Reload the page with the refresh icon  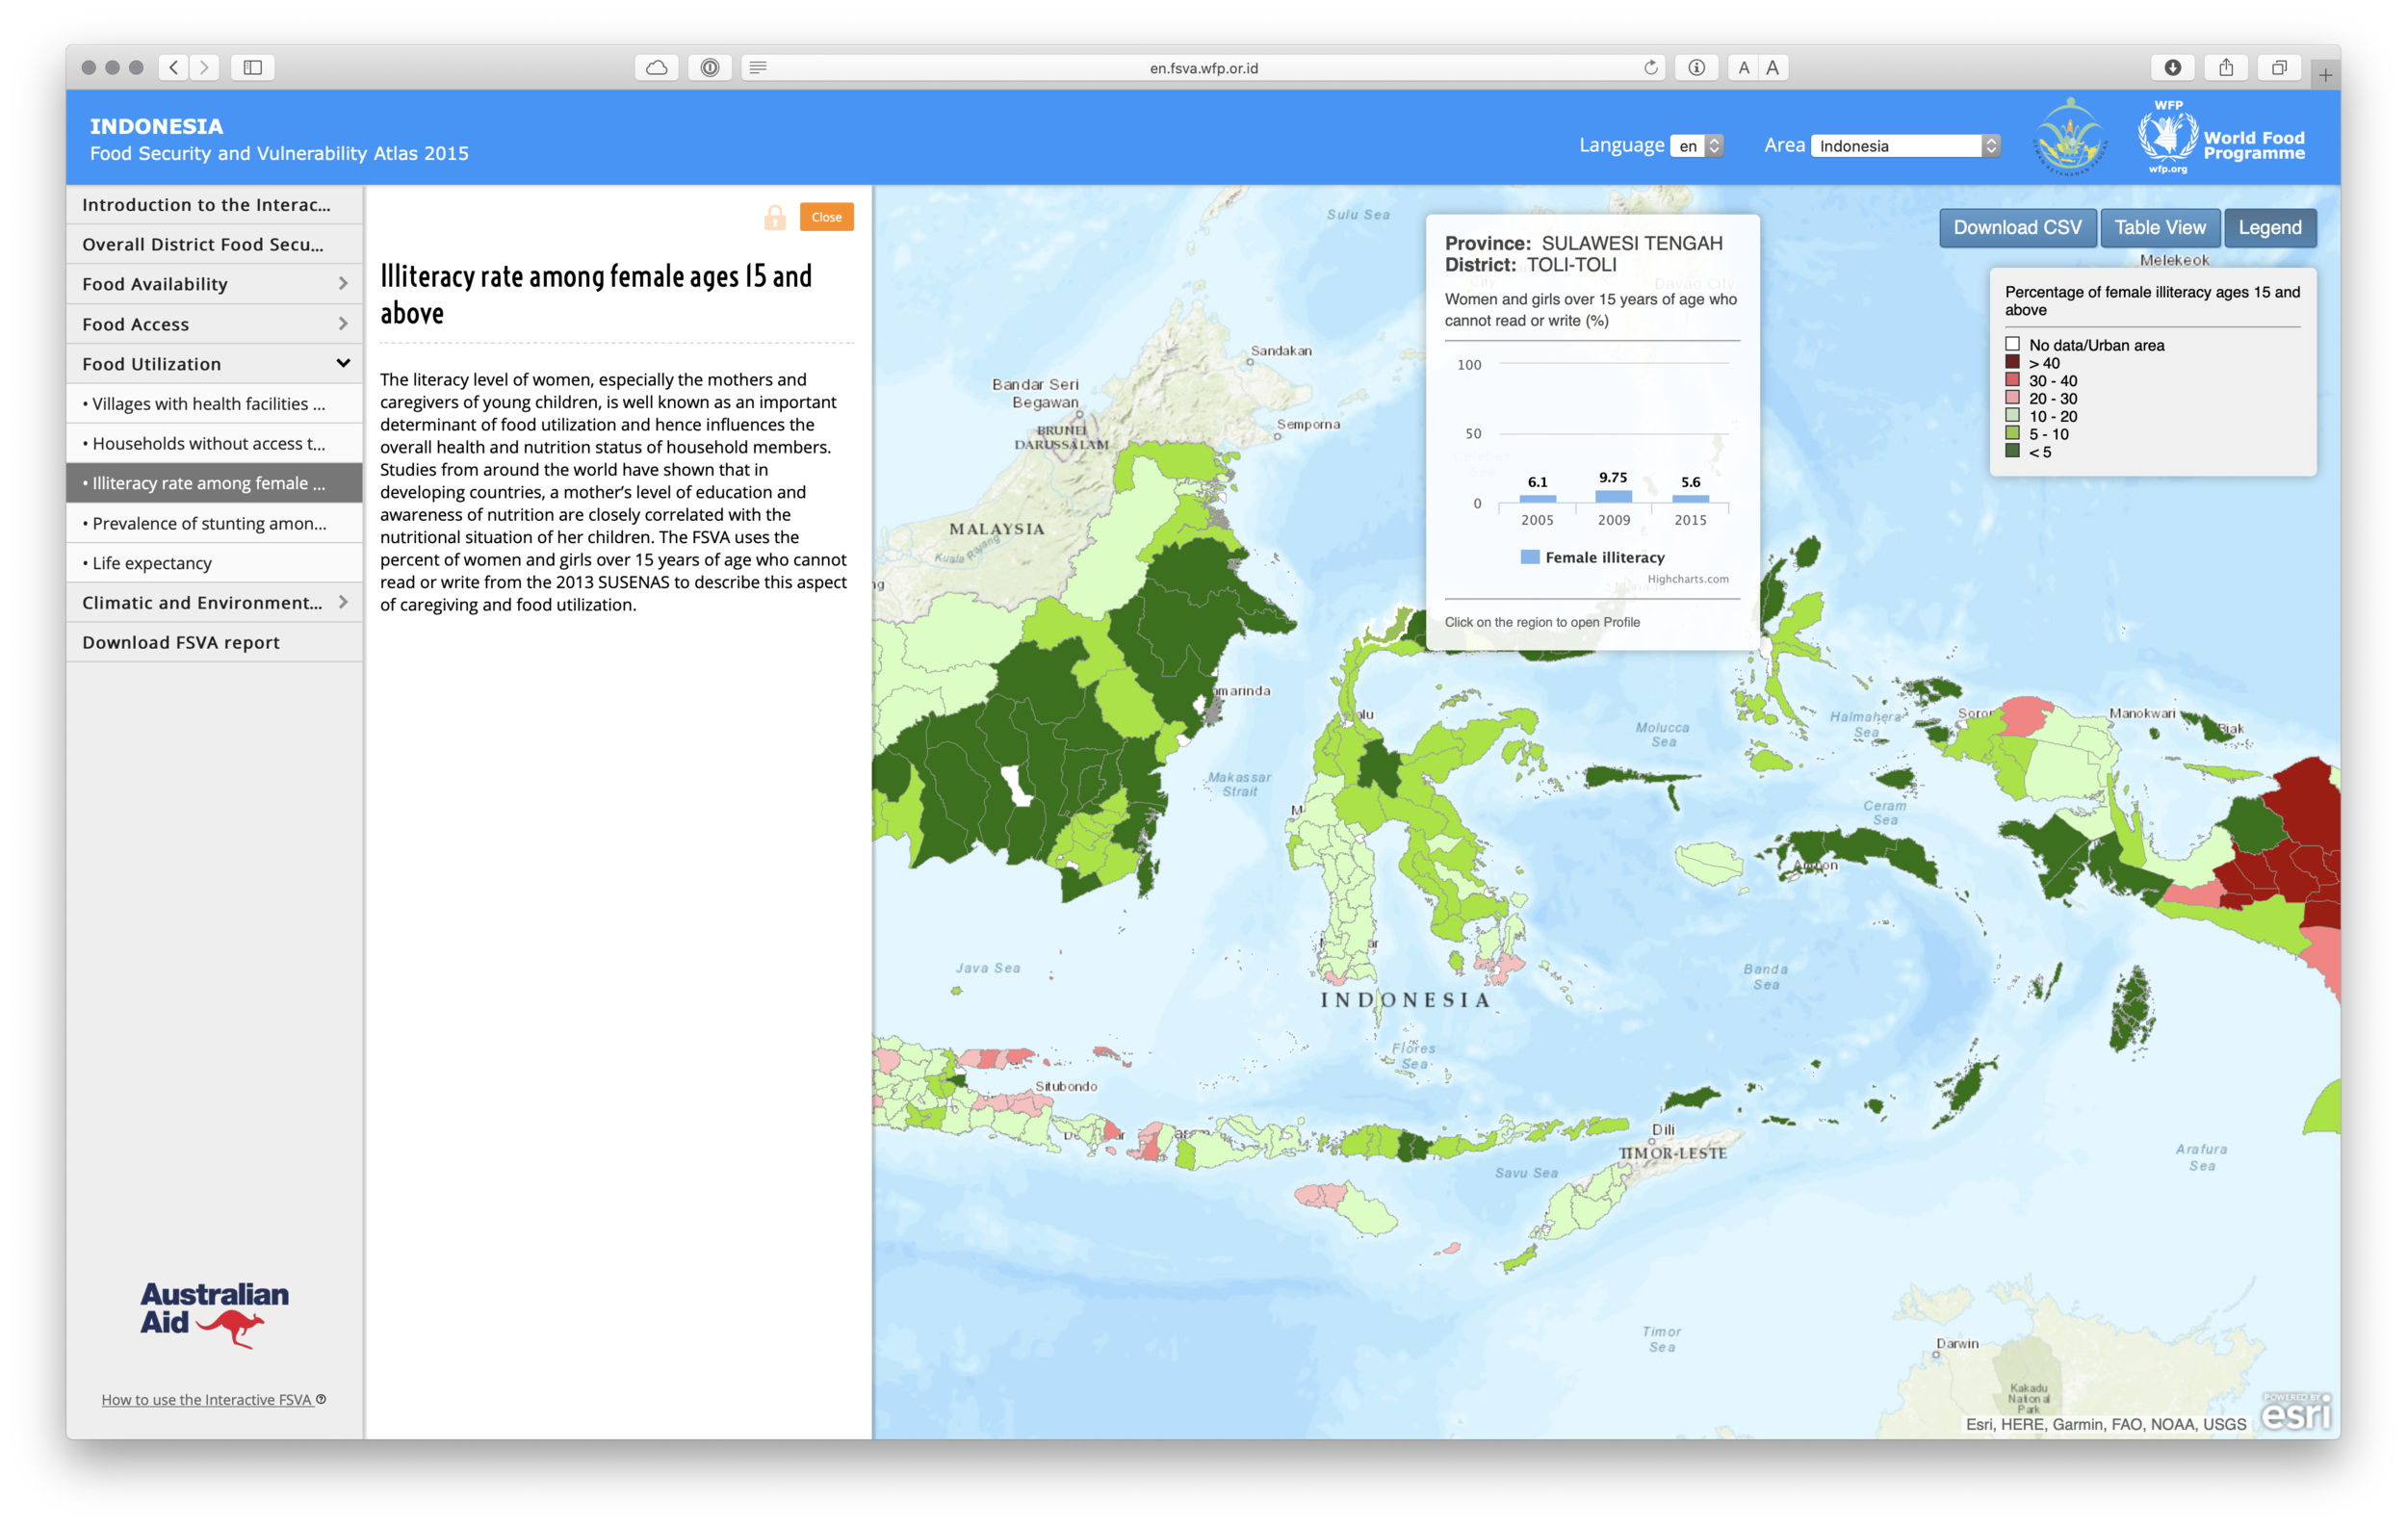1650,67
